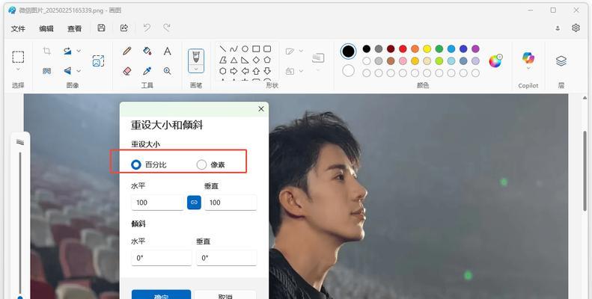Click the Share icon
The height and width of the screenshot is (299, 592).
coord(123,28)
